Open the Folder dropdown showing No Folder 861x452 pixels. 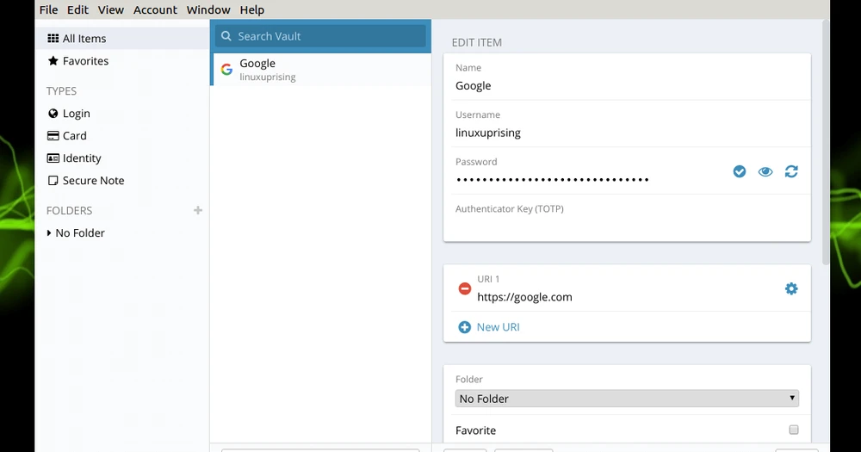coord(627,399)
